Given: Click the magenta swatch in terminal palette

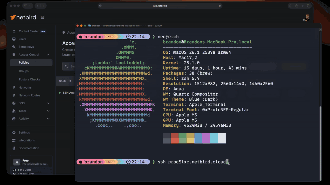Looking at the screenshot, I should [206, 138].
